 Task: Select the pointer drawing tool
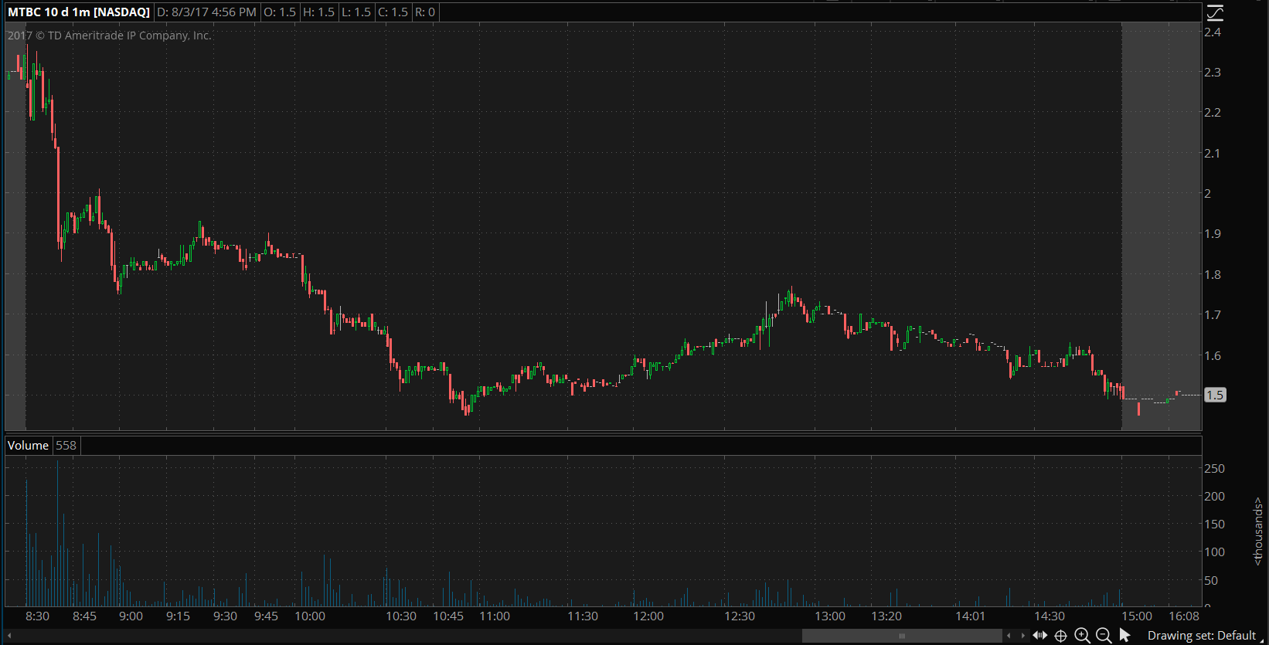pyautogui.click(x=1124, y=636)
